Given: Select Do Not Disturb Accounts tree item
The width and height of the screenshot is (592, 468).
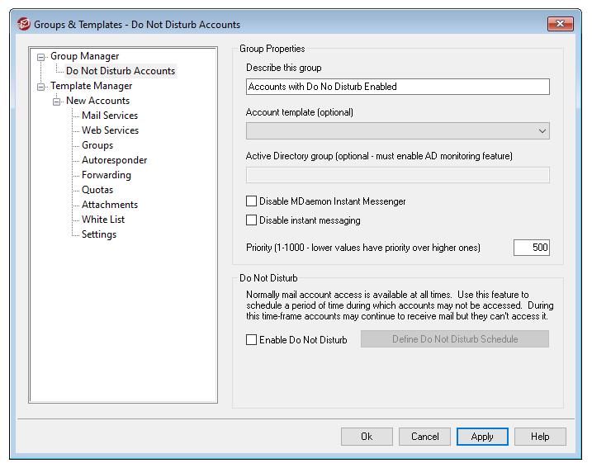Looking at the screenshot, I should tap(121, 71).
